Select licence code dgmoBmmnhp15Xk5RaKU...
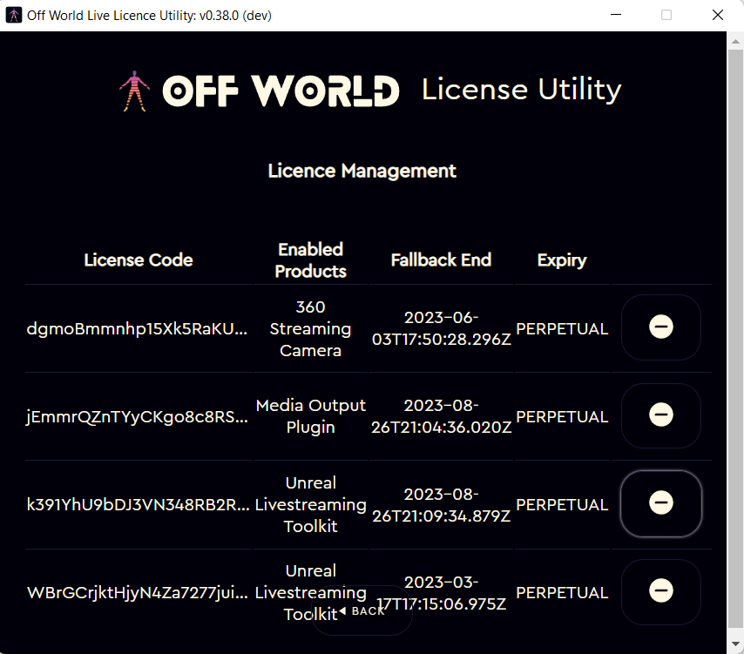Viewport: 744px width, 654px height. (x=137, y=328)
